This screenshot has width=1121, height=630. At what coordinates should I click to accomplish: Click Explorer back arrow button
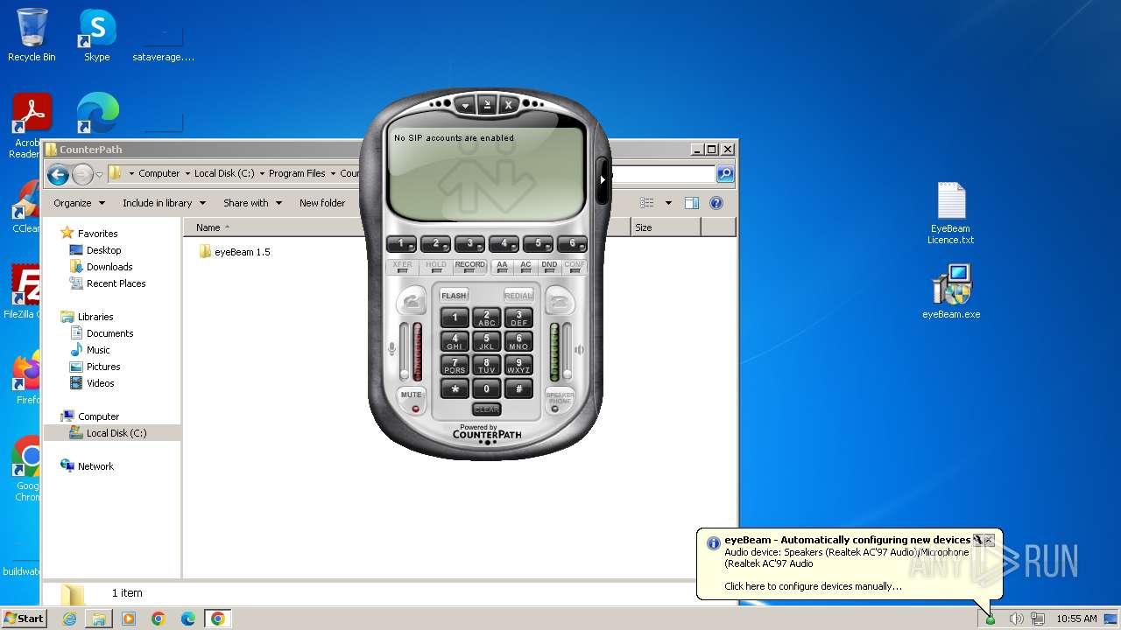(59, 174)
